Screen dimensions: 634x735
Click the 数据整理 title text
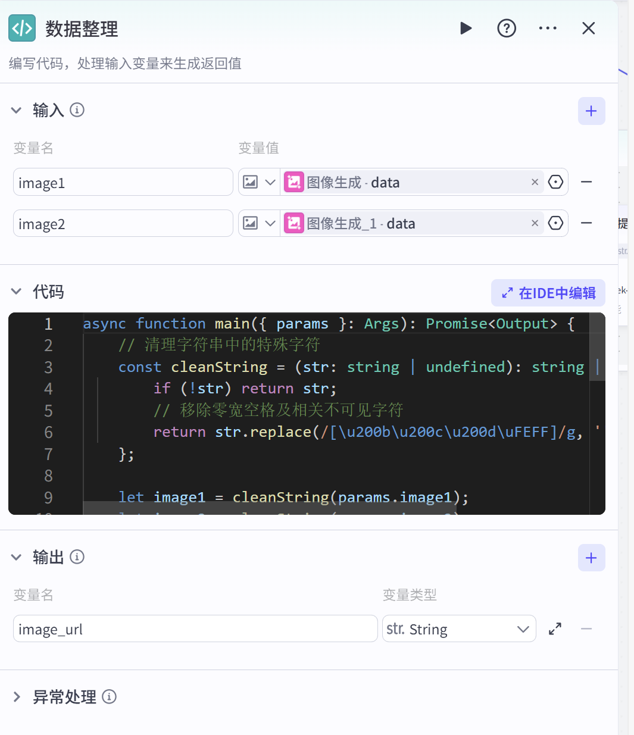pyautogui.click(x=82, y=29)
